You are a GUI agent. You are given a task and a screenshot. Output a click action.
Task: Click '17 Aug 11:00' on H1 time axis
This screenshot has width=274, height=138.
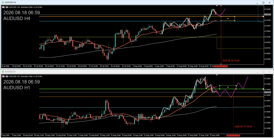203,135
